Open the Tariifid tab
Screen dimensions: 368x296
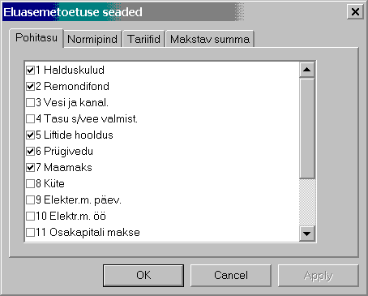143,39
